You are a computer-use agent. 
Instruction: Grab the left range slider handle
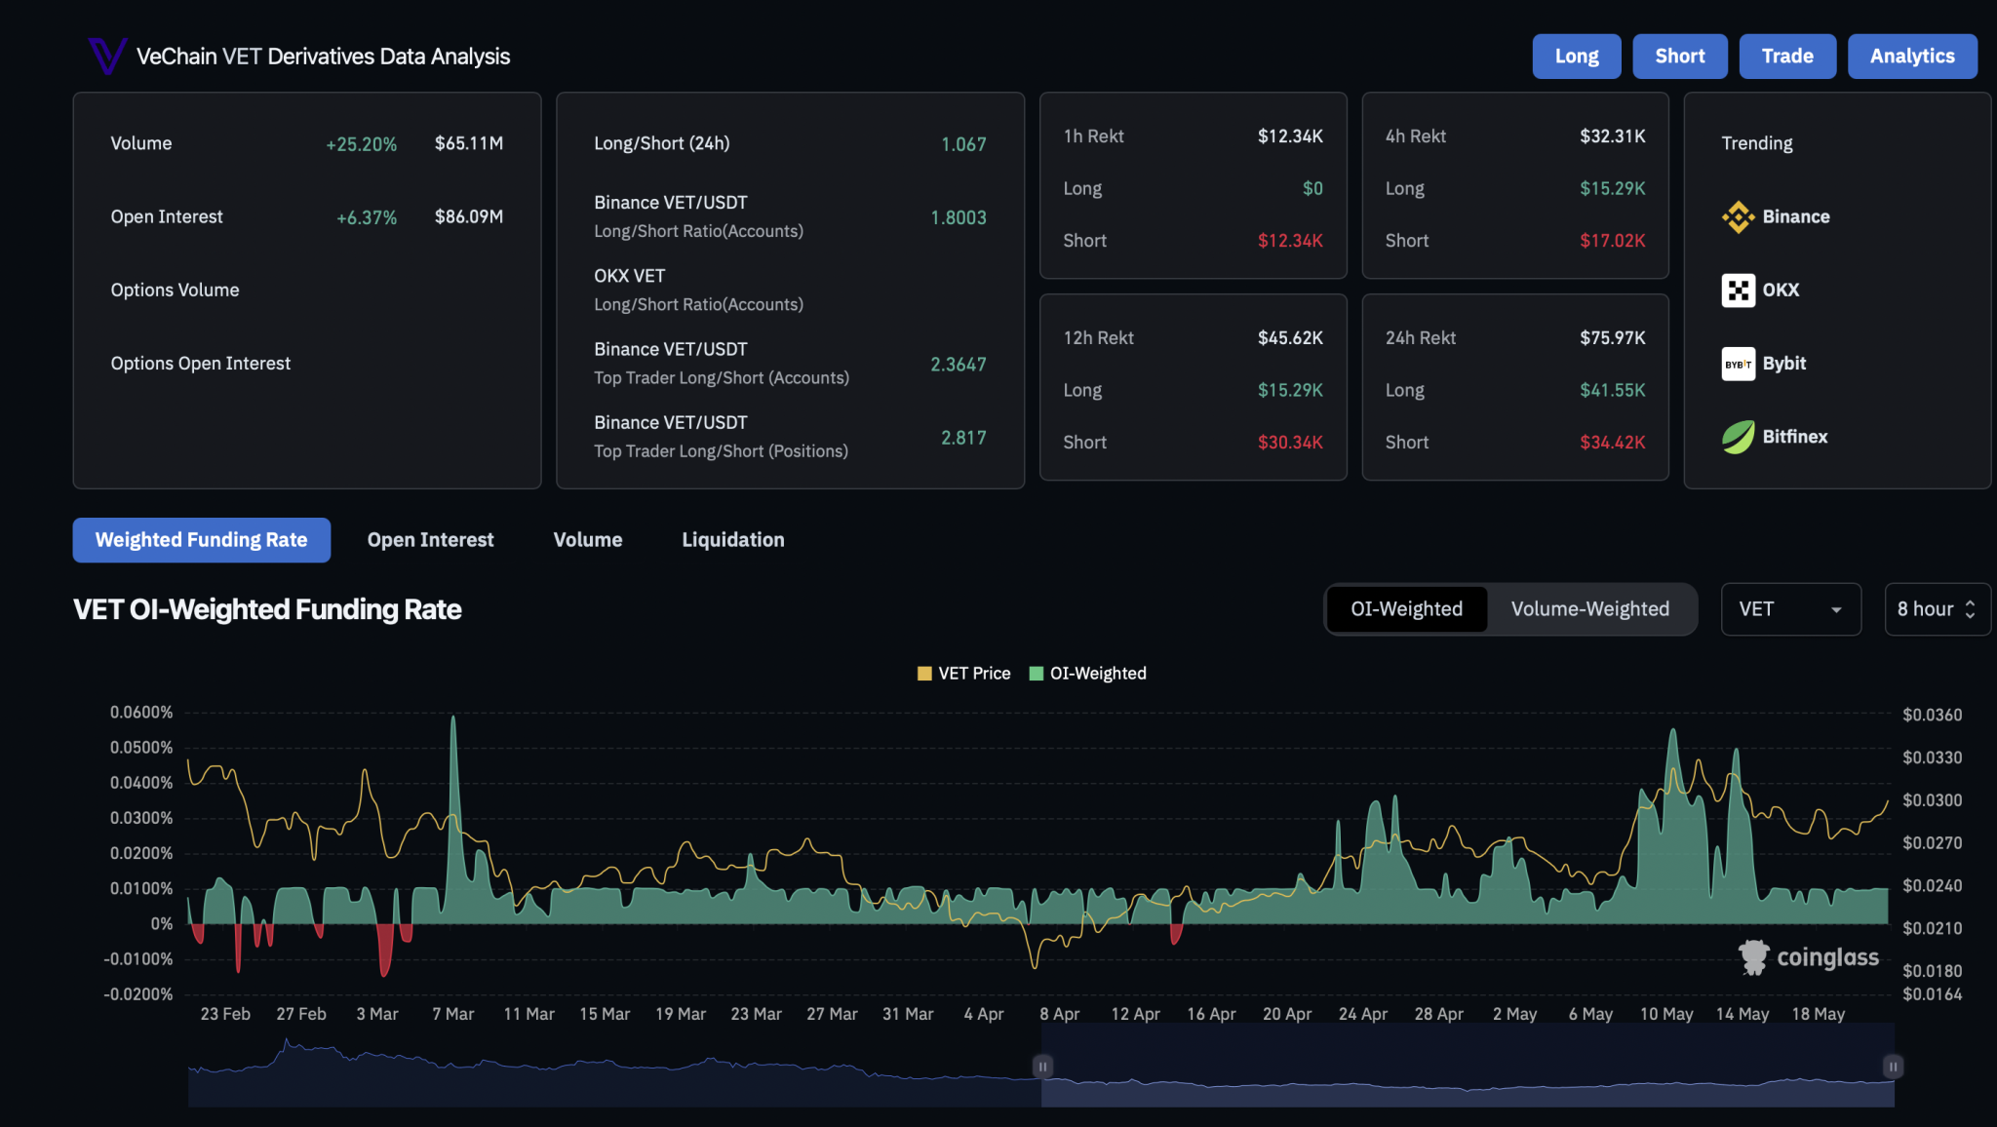pos(1042,1067)
